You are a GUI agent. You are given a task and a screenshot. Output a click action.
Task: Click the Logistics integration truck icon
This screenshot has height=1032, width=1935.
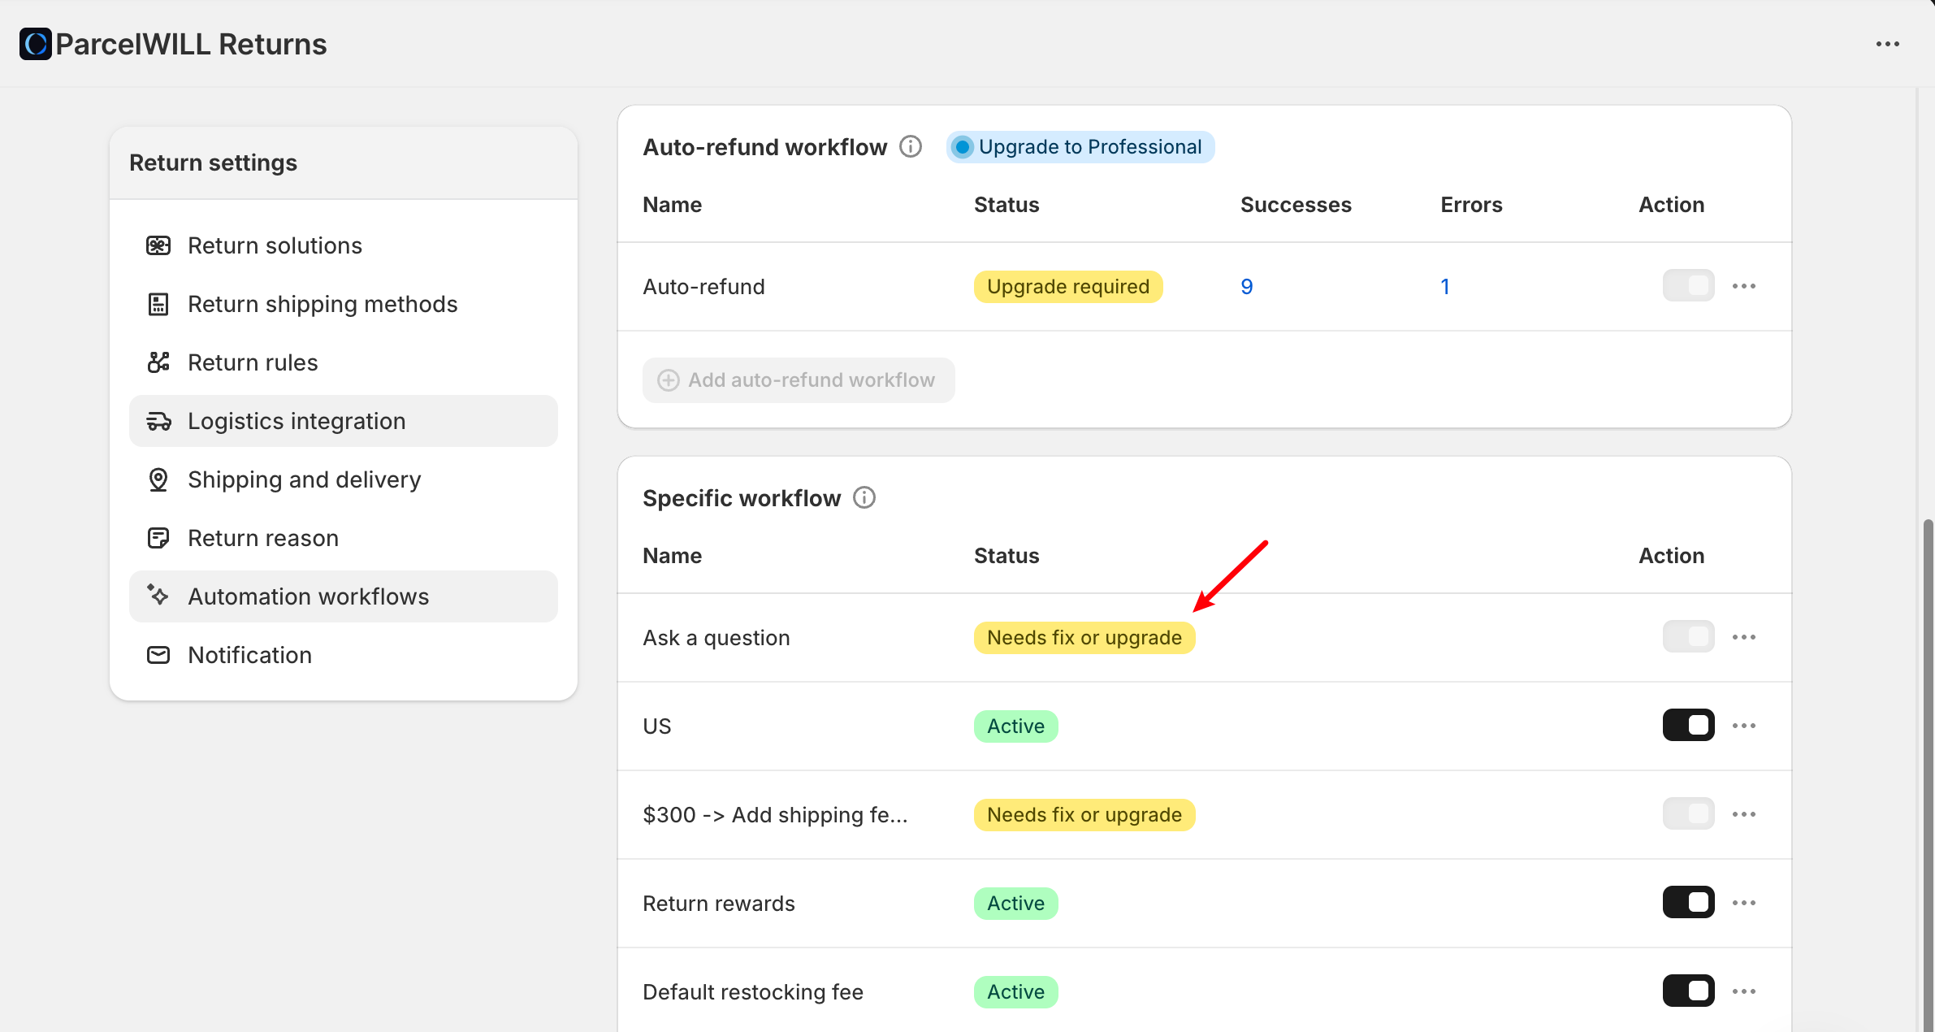click(158, 421)
